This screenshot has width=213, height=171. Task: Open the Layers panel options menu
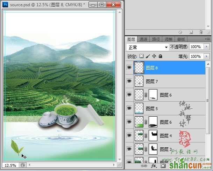(207, 39)
